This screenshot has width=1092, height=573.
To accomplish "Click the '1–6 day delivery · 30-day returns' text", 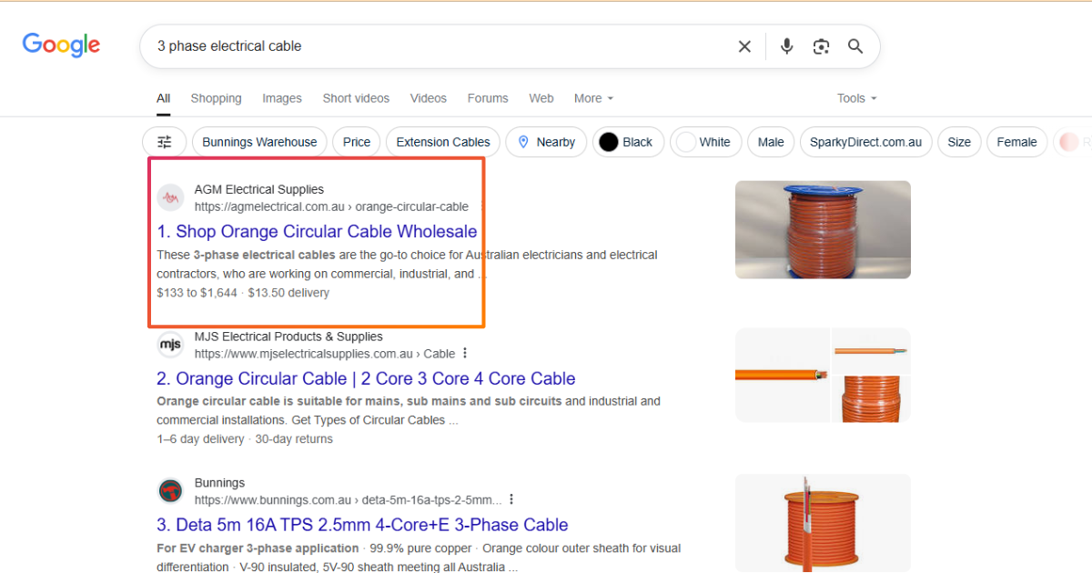I will click(x=245, y=439).
